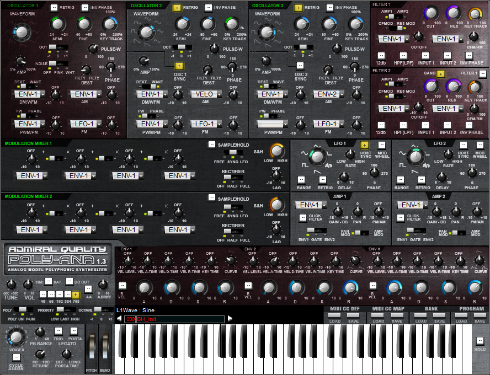490x375 pixels.
Task: Click the Oscillator 3 waveform selector knob
Action: pyautogui.click(x=267, y=32)
